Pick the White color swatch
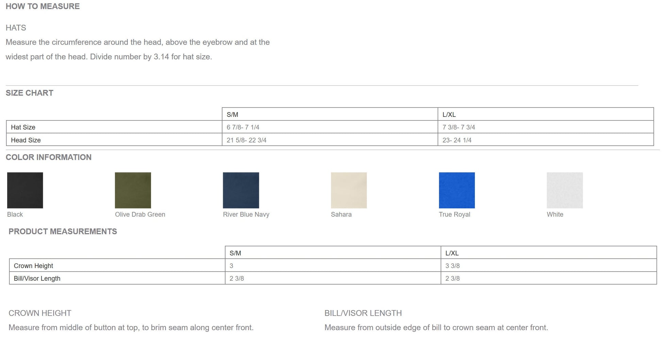Image resolution: width=662 pixels, height=356 pixels. [565, 190]
